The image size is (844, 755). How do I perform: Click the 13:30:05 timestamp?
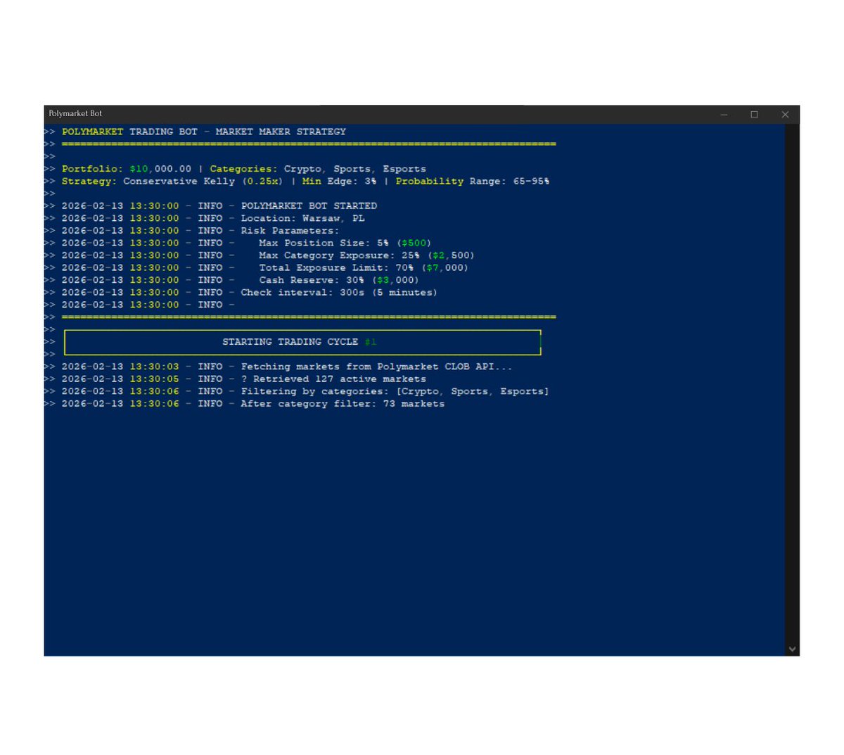(x=154, y=379)
